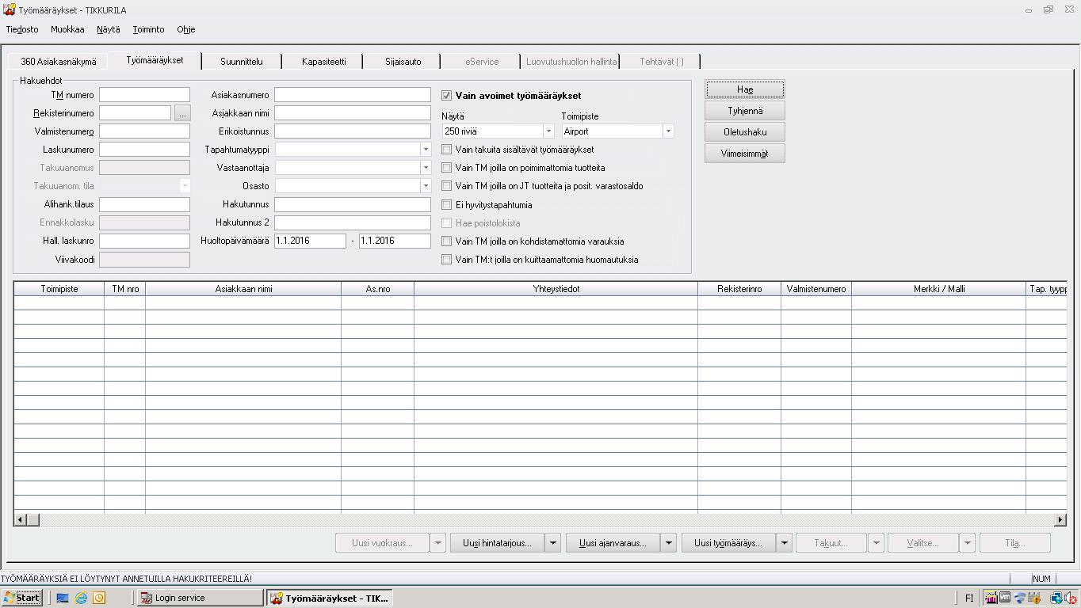Launch Internet Explorer from quick launch
1081x608 pixels.
tap(81, 598)
